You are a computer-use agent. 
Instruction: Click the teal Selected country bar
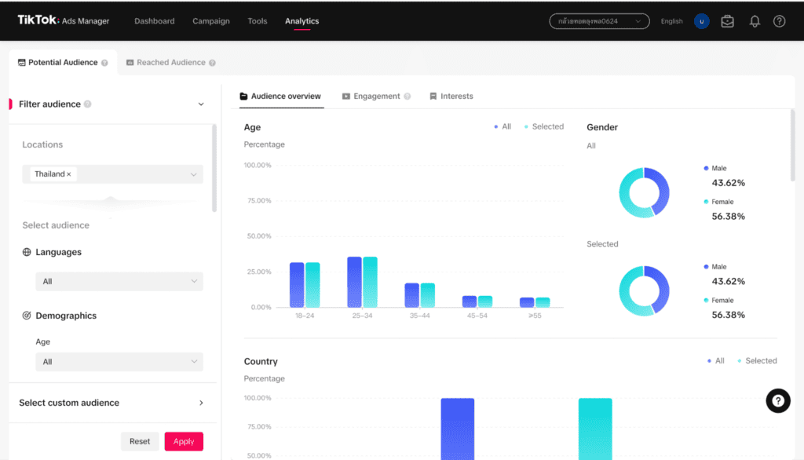[x=595, y=429]
